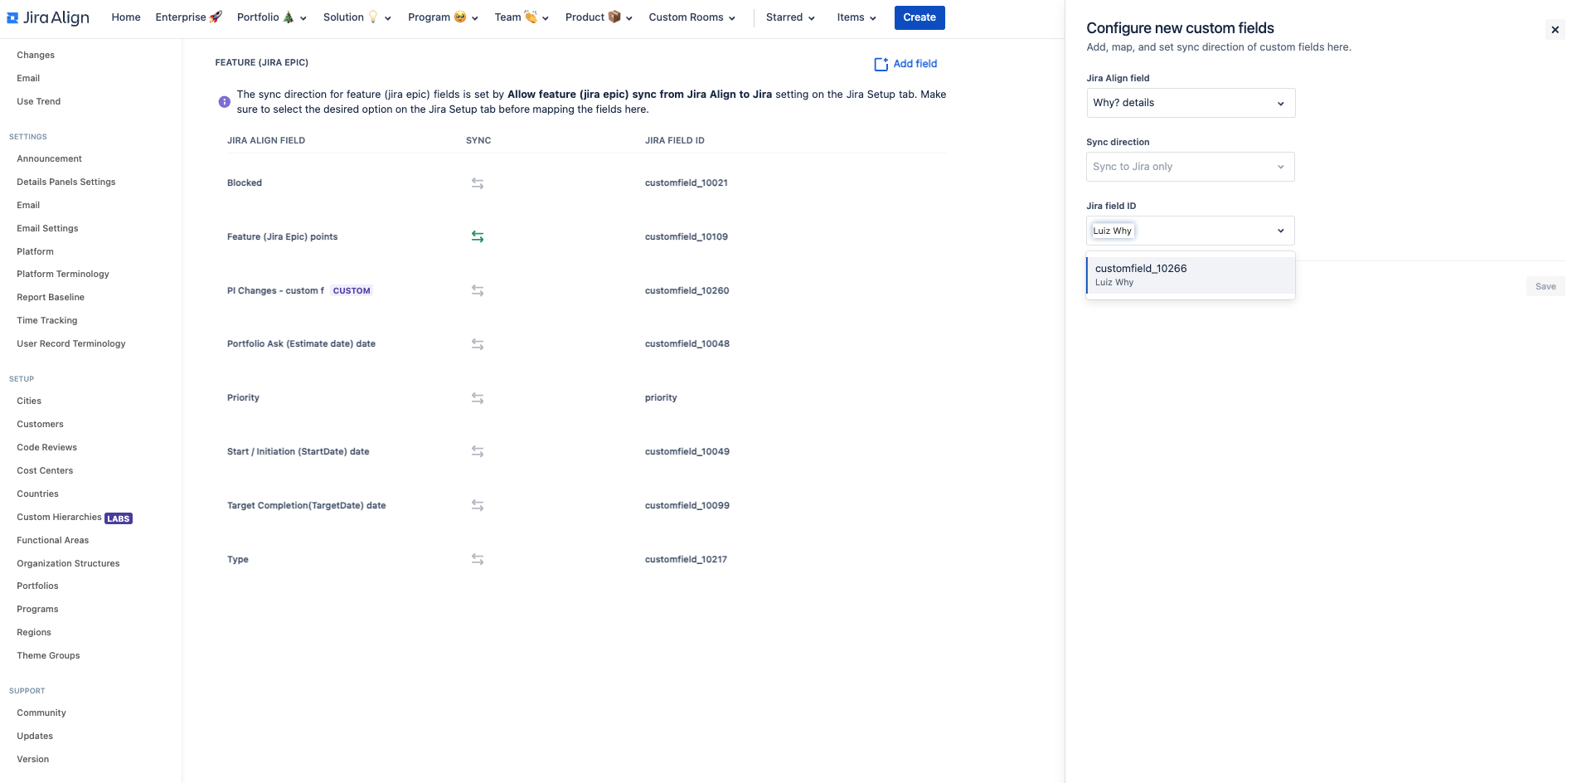Image resolution: width=1577 pixels, height=783 pixels.
Task: Click sync icon for PI Changes row
Action: click(x=478, y=291)
